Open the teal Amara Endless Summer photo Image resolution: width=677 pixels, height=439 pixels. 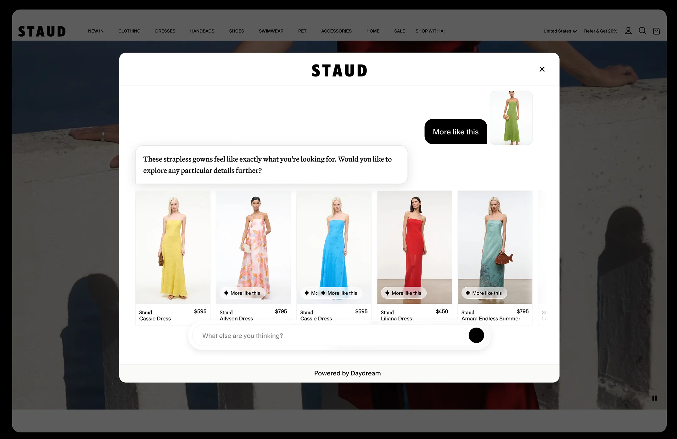click(x=495, y=247)
